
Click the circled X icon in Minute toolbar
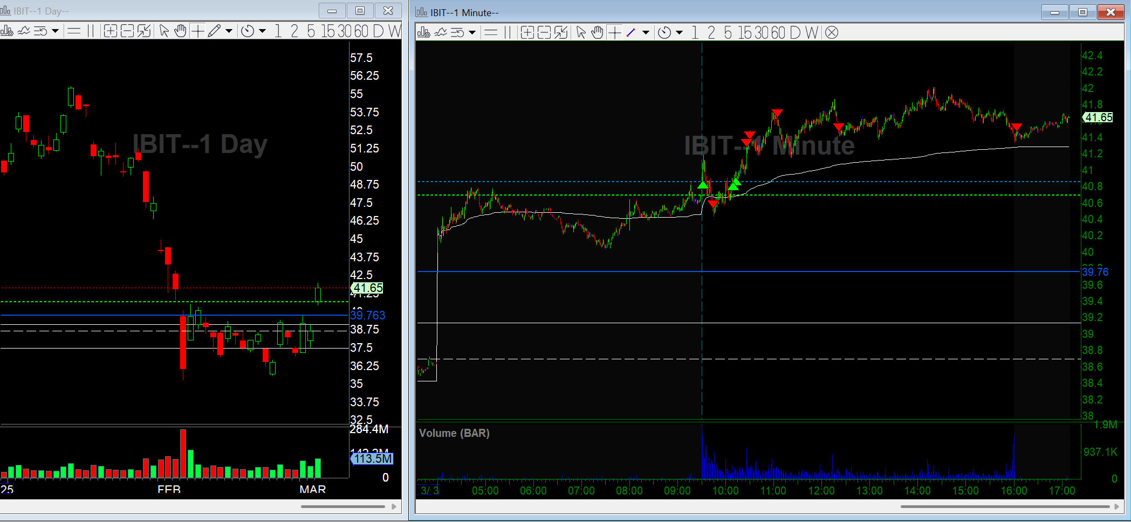[832, 33]
